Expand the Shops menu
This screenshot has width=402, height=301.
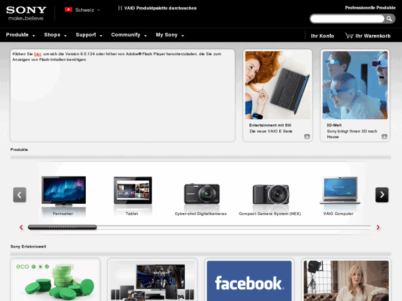(55, 35)
